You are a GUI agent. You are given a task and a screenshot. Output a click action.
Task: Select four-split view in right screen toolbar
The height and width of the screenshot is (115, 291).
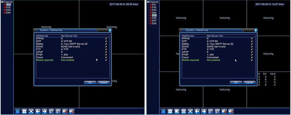point(170,111)
